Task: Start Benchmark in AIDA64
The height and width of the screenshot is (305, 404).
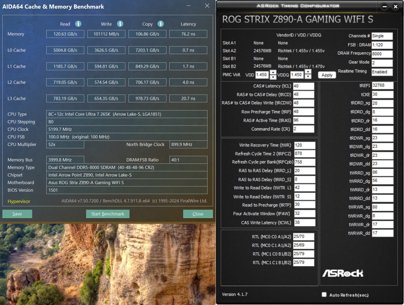Action: click(108, 214)
